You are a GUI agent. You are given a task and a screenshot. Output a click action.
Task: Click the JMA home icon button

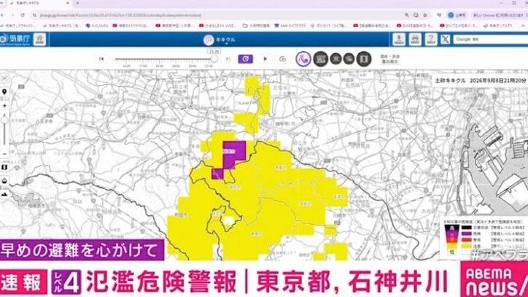(39, 39)
